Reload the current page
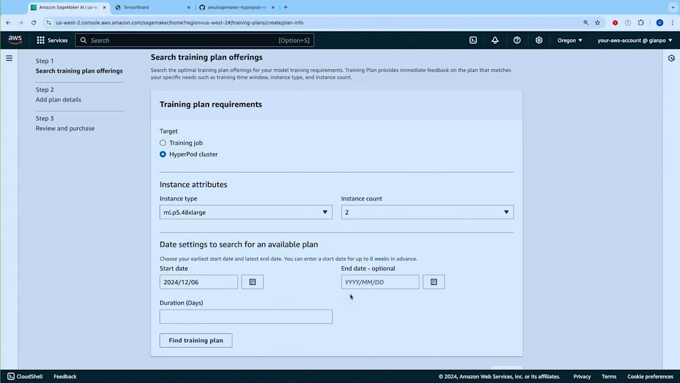 pos(33,23)
